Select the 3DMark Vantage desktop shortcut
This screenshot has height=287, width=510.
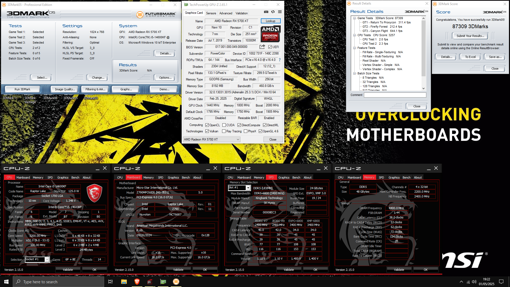[30, 100]
